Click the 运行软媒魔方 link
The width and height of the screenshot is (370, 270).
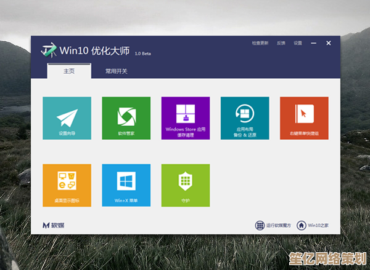[x=273, y=225]
